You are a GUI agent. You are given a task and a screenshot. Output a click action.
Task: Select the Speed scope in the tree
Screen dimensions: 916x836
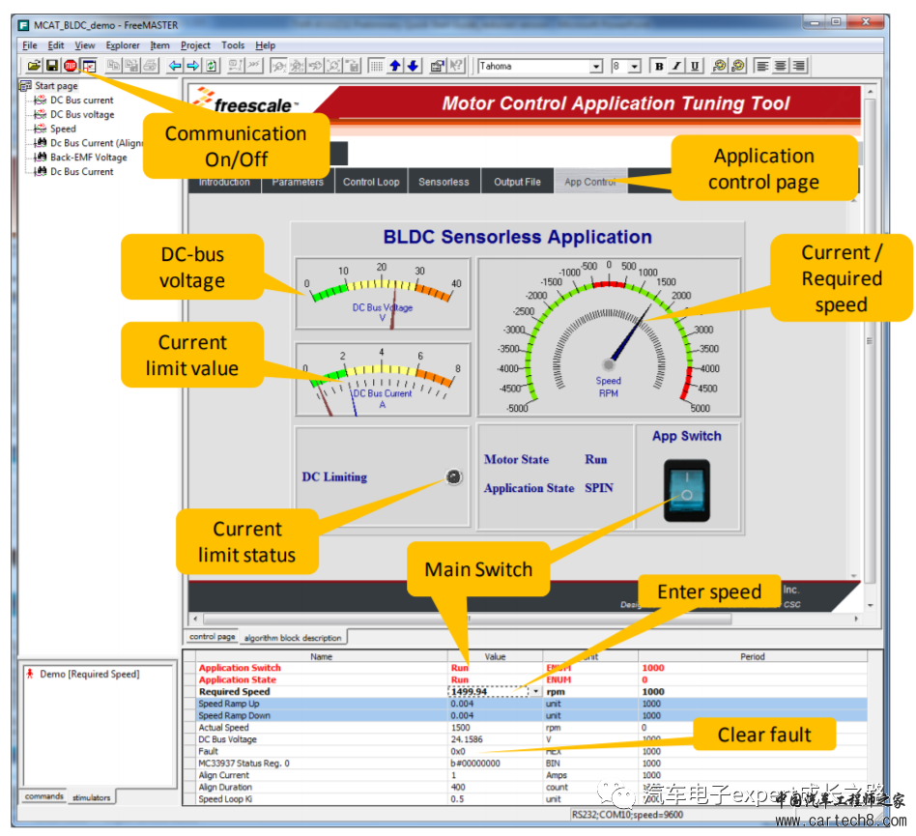click(x=63, y=129)
